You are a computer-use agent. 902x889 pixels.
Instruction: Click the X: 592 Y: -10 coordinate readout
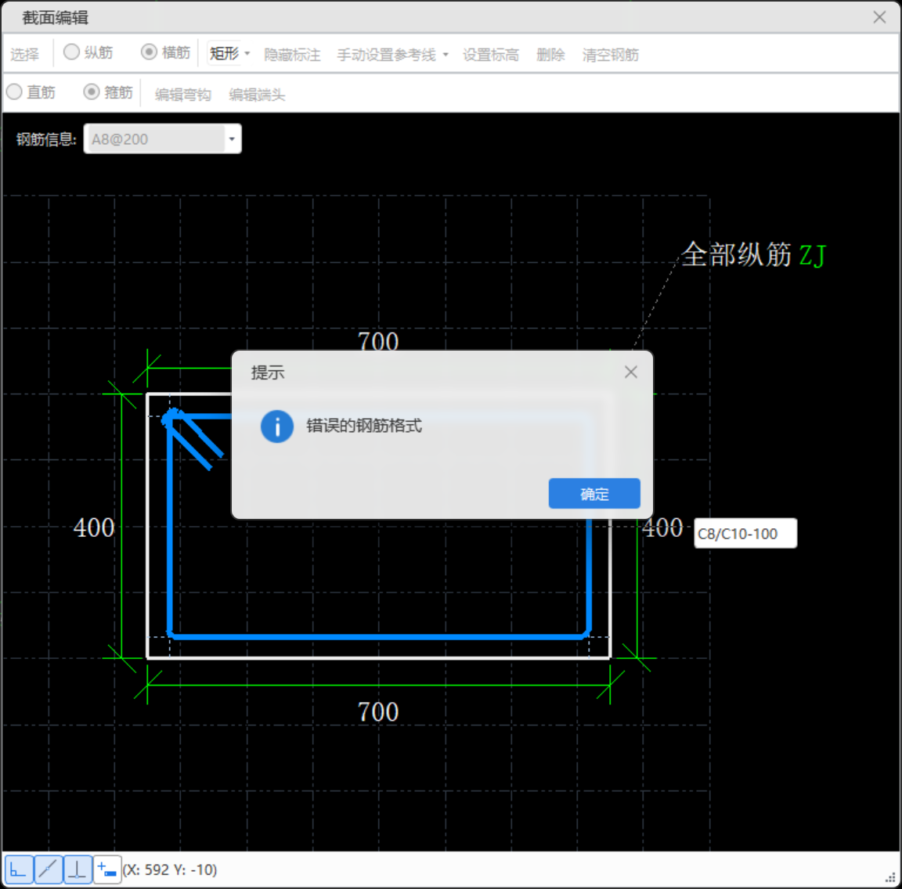pos(170,869)
